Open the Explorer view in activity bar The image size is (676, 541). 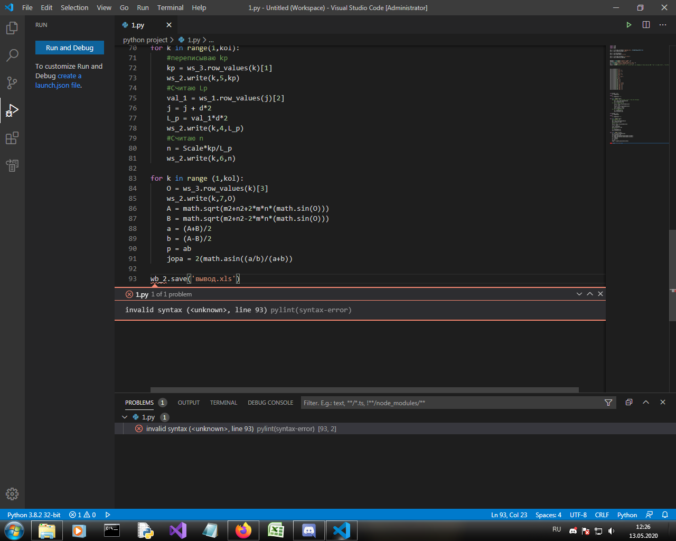click(12, 27)
